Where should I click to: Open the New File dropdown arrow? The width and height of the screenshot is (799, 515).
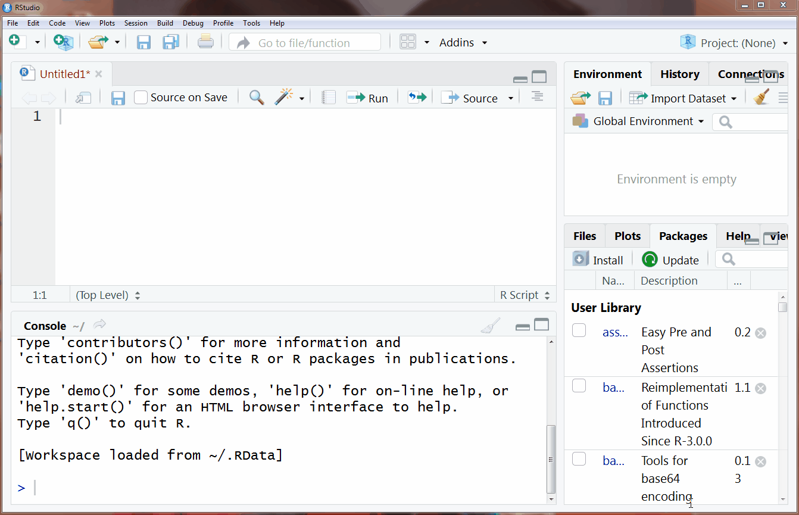coord(37,43)
